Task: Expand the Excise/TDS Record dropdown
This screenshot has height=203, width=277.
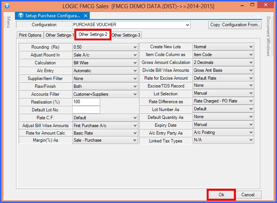Action: pyautogui.click(x=223, y=85)
